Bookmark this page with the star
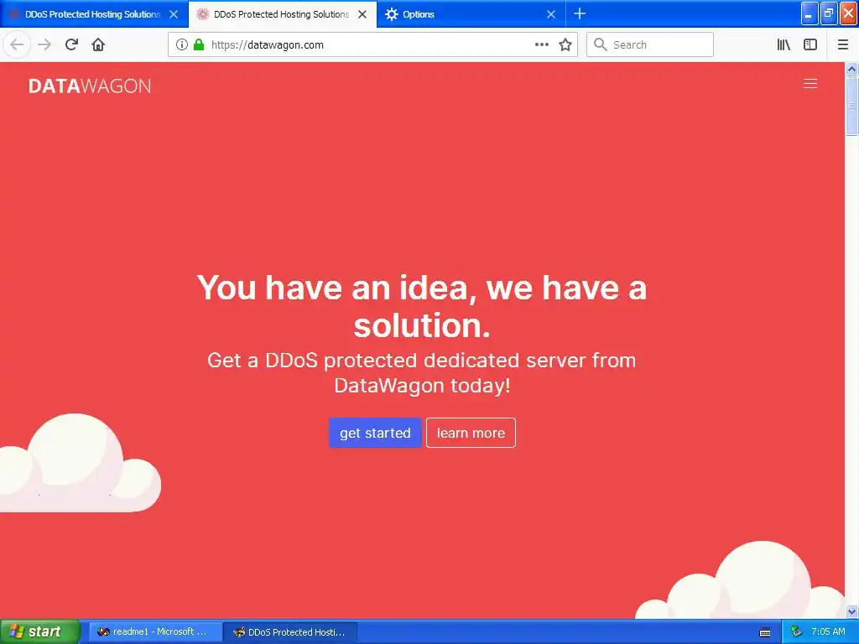859x644 pixels. pos(565,44)
